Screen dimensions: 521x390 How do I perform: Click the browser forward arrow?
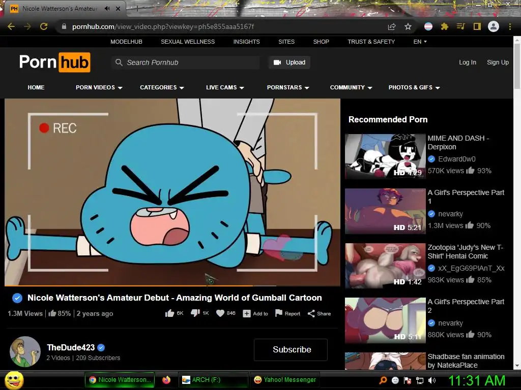point(27,26)
